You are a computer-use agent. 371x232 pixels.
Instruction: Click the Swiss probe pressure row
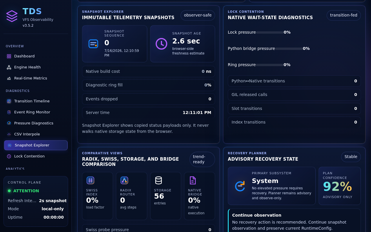[148, 228]
